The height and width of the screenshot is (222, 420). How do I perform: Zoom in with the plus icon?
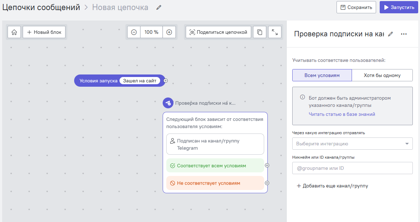169,32
